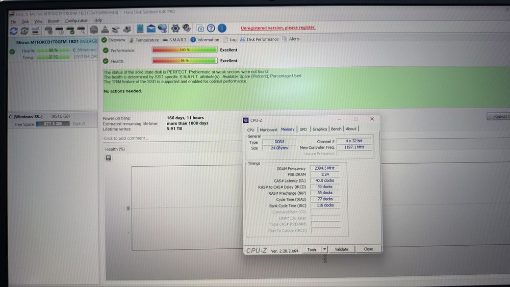Click the Bank Cycle Time value 116 clocks

click(325, 205)
